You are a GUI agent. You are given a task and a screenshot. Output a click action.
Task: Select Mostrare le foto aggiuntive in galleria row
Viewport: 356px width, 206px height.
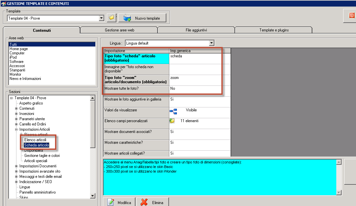pyautogui.click(x=136, y=102)
